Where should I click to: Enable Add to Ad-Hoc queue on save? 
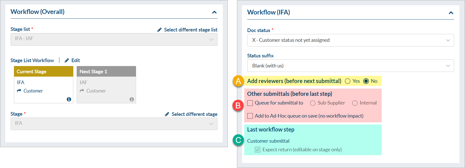point(250,116)
